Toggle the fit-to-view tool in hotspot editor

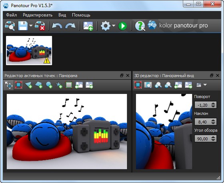[x=18, y=85]
